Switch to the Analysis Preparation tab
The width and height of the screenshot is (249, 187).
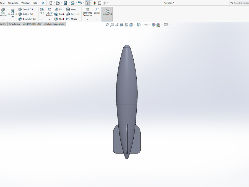click(54, 24)
